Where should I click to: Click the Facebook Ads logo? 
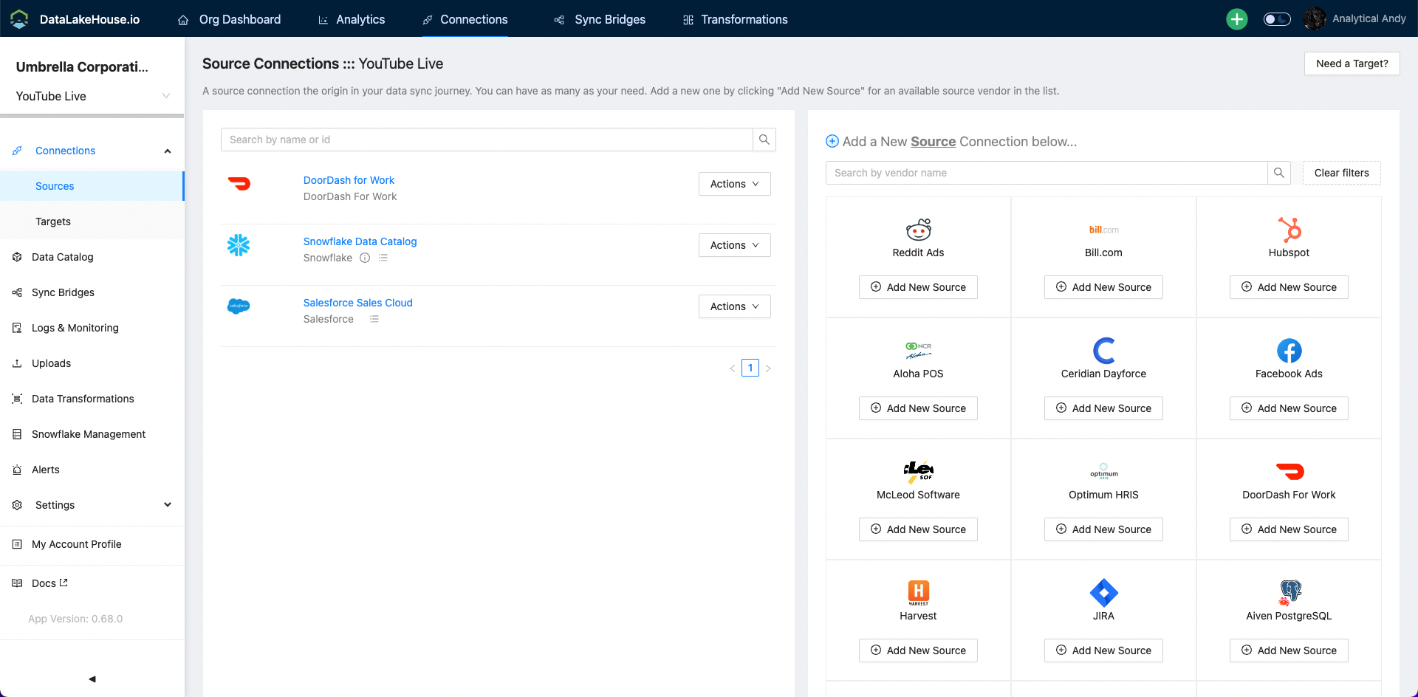[1289, 351]
